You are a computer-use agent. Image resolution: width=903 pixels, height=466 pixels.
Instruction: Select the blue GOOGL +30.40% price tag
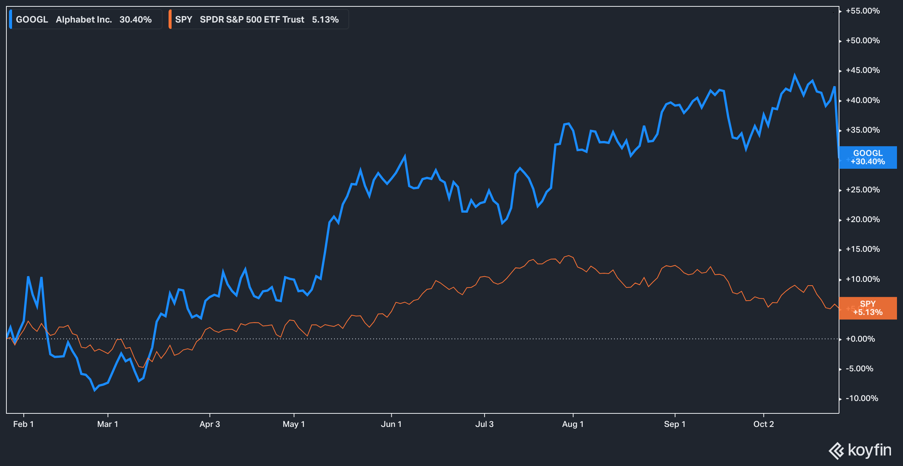pyautogui.click(x=868, y=157)
